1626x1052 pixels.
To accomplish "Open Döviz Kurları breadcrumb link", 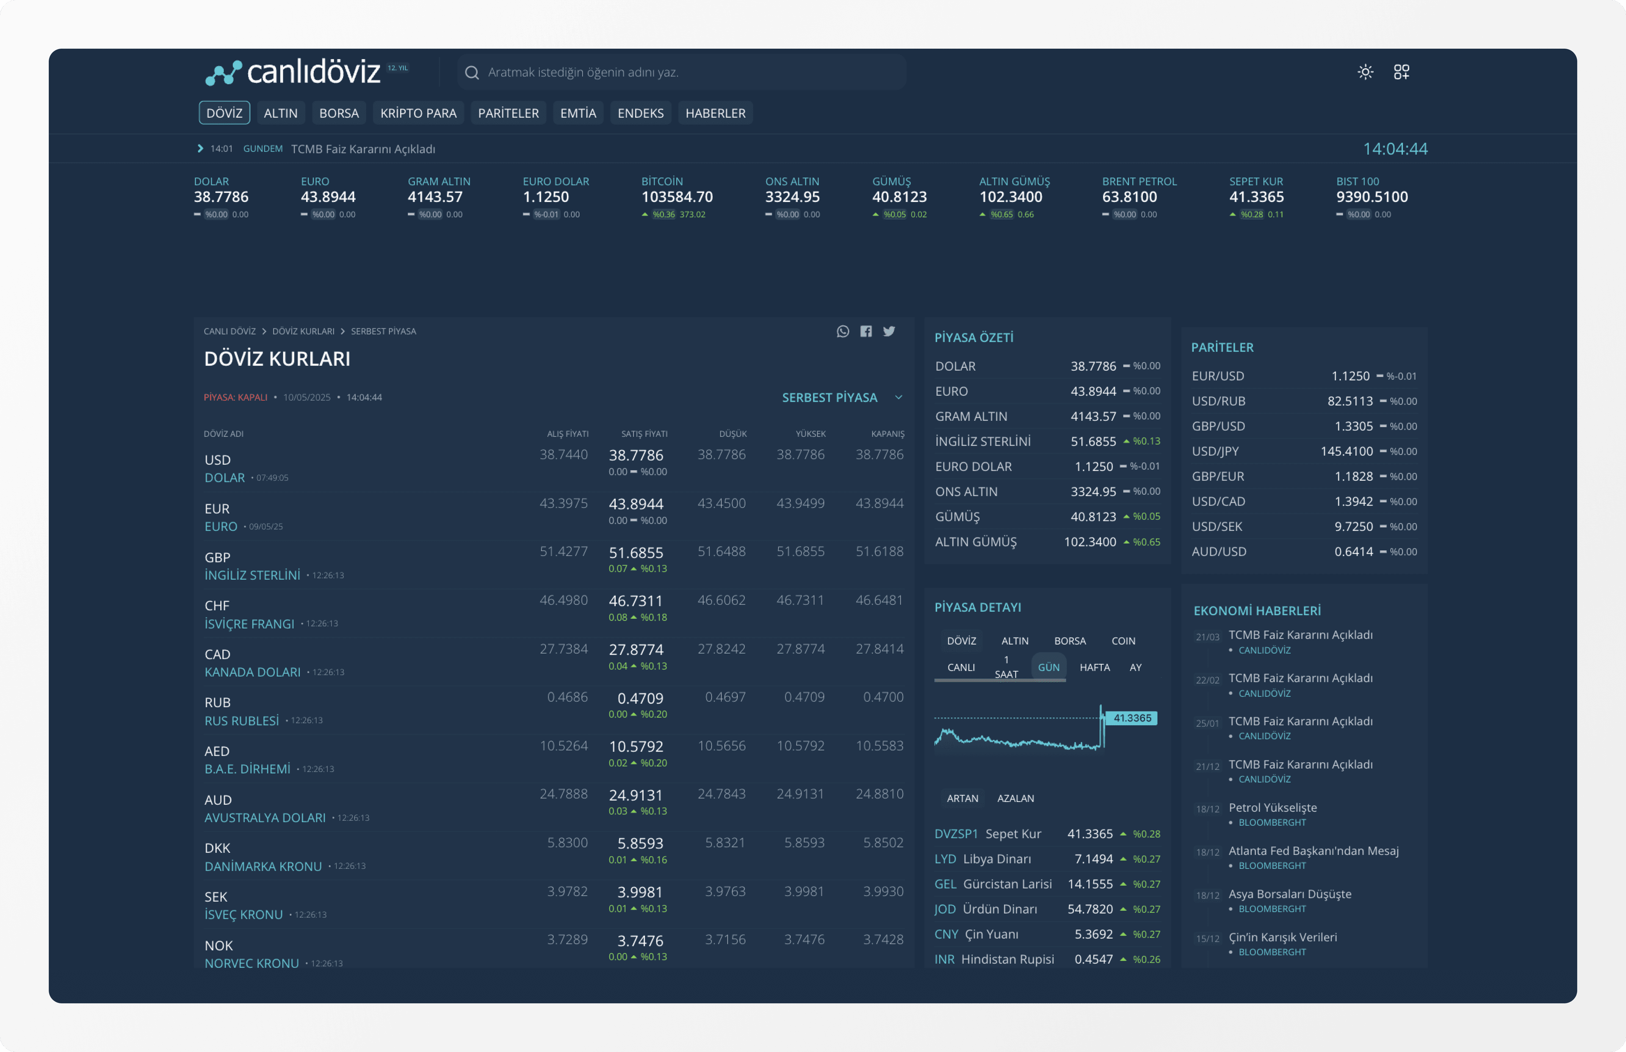I will click(x=303, y=331).
